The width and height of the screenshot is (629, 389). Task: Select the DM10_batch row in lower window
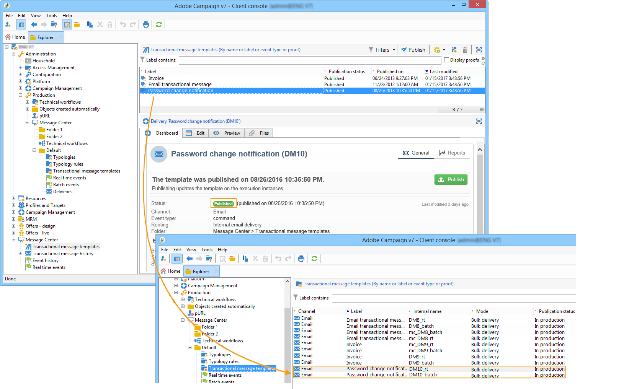(429, 375)
